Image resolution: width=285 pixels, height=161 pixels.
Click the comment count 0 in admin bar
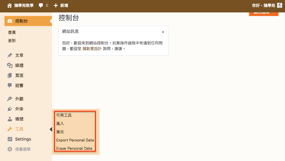pyautogui.click(x=47, y=6)
